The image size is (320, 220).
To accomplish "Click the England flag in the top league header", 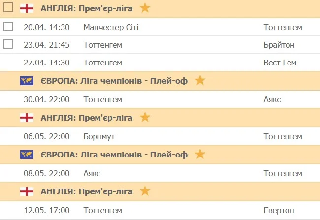I will coord(26,8).
